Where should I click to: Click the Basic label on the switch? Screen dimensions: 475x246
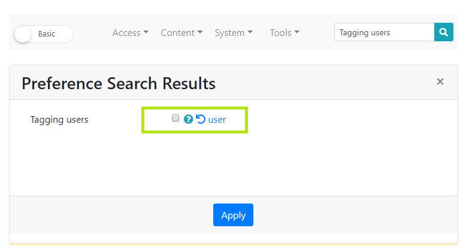pos(47,34)
